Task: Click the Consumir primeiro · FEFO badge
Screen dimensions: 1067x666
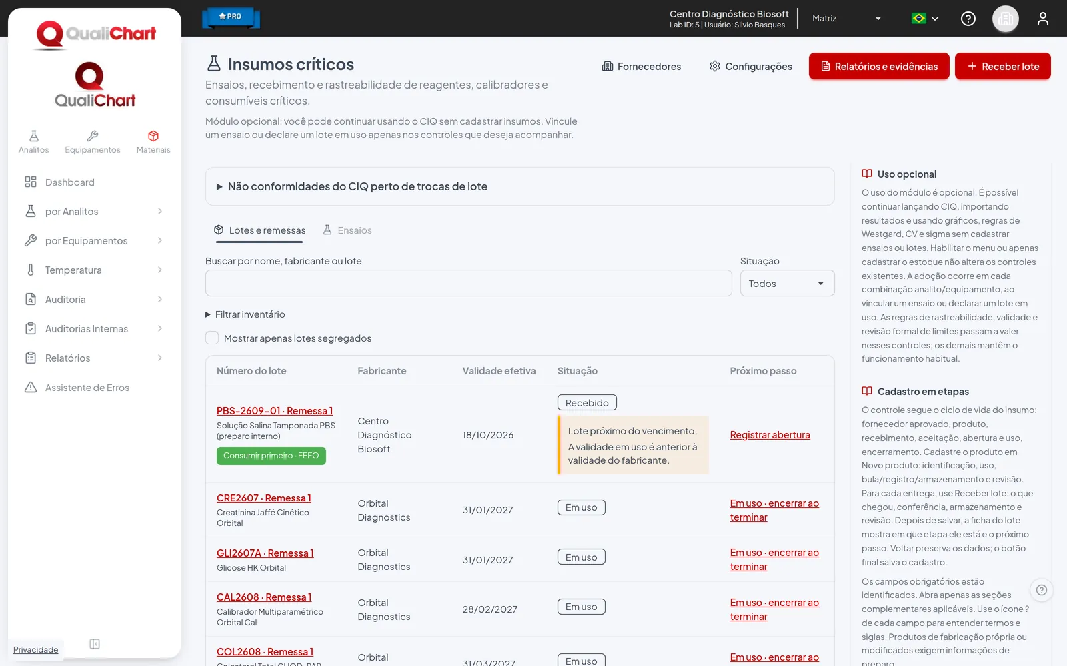Action: click(x=271, y=456)
